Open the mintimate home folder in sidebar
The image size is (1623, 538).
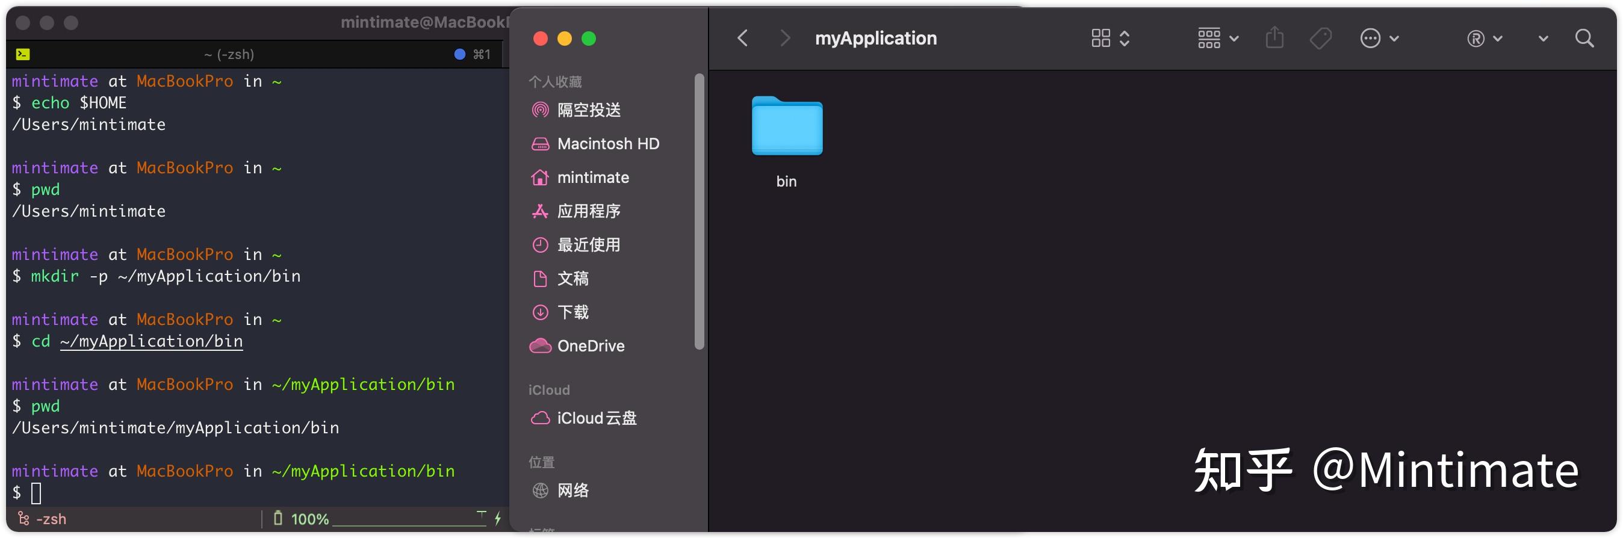coord(592,178)
